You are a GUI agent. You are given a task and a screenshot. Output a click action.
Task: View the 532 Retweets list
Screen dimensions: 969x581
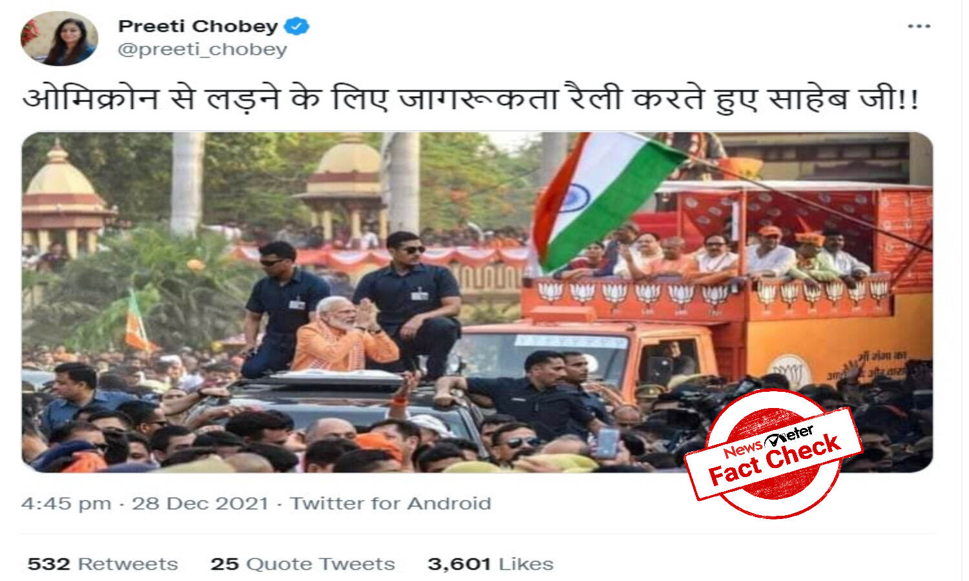click(102, 564)
